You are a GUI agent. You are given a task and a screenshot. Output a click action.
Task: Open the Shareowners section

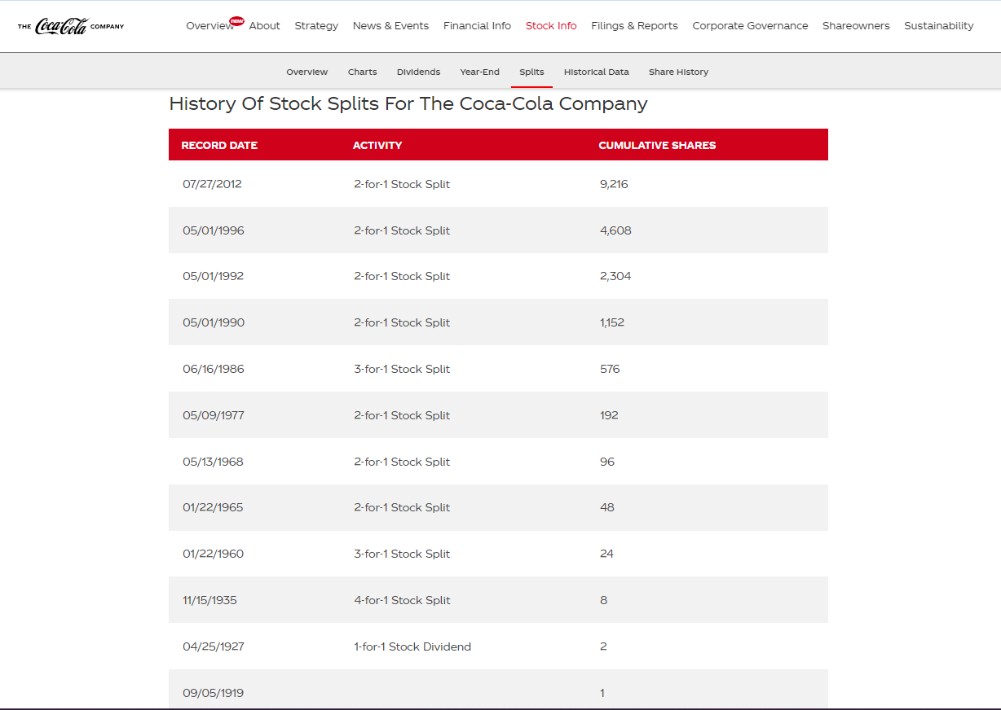(x=856, y=26)
